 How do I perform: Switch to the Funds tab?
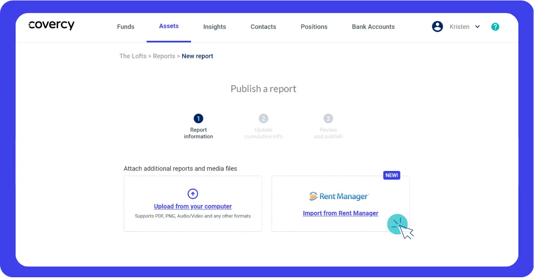[125, 26]
